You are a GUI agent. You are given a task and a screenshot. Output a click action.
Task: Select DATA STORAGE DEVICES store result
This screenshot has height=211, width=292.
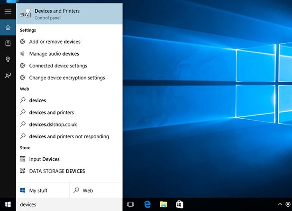[x=57, y=171]
